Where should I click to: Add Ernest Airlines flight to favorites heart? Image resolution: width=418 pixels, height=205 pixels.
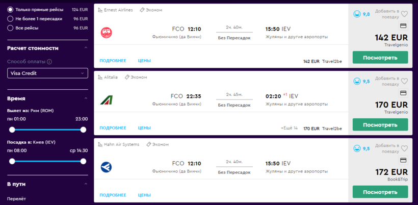point(405,14)
